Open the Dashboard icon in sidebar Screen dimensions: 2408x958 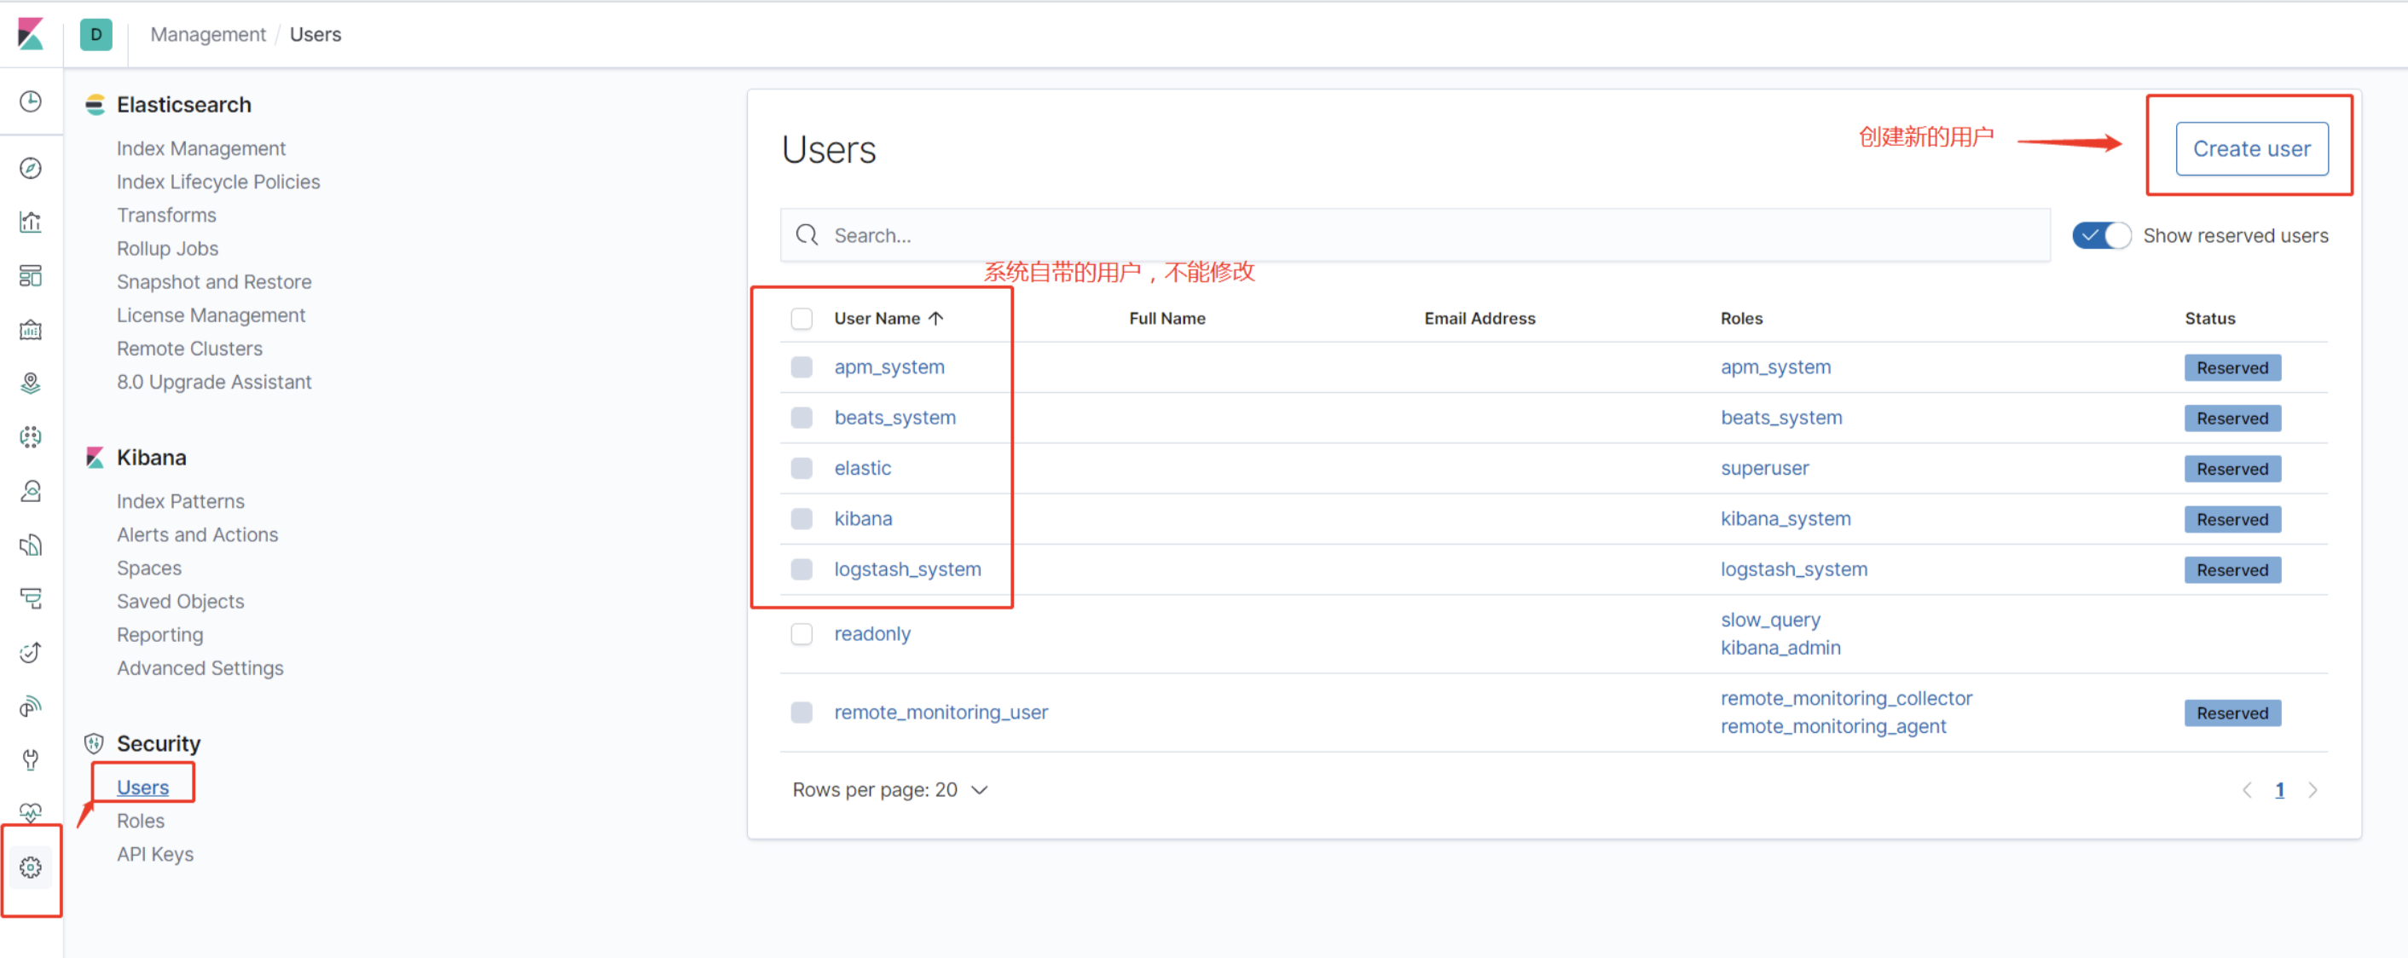tap(30, 275)
